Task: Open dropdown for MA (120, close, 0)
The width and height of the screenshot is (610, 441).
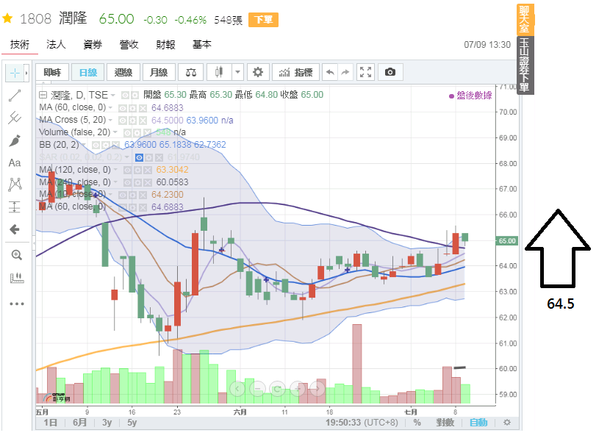Action: click(115, 170)
